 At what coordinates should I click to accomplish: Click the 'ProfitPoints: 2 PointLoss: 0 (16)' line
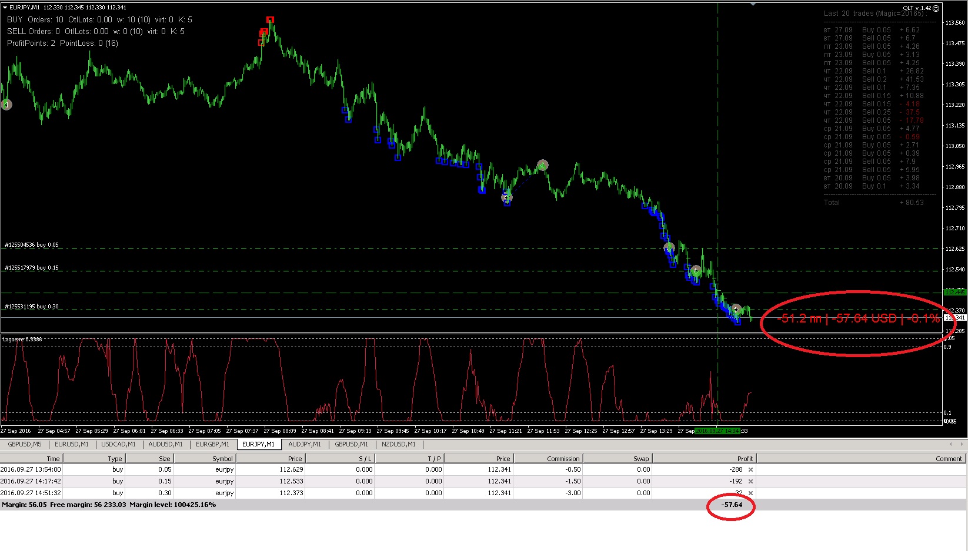pos(62,43)
